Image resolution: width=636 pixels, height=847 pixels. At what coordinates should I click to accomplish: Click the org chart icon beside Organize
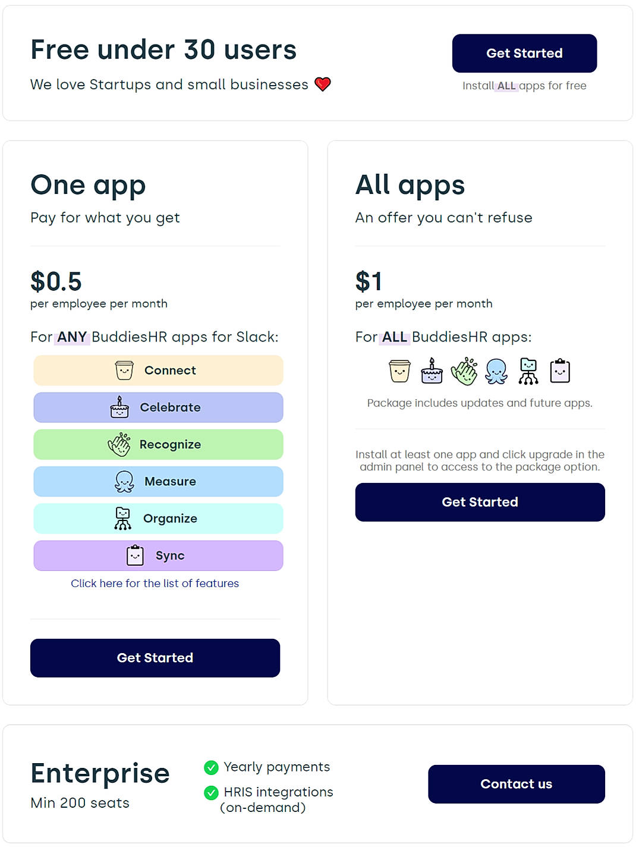[x=123, y=518]
